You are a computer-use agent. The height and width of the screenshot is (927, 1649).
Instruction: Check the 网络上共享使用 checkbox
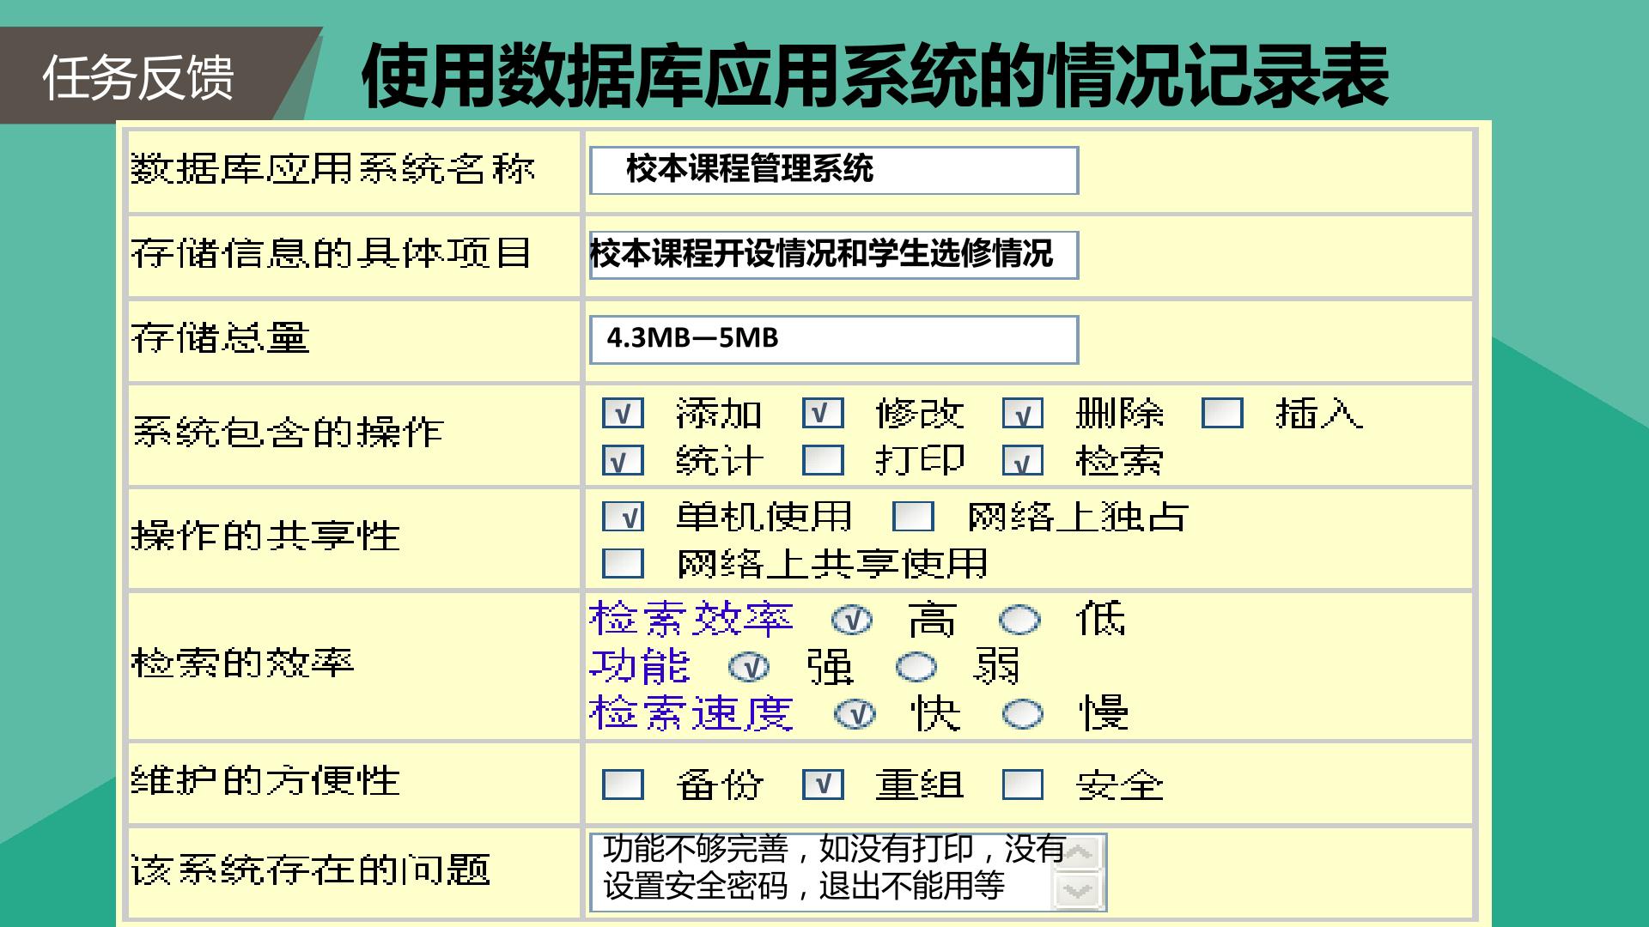click(623, 563)
